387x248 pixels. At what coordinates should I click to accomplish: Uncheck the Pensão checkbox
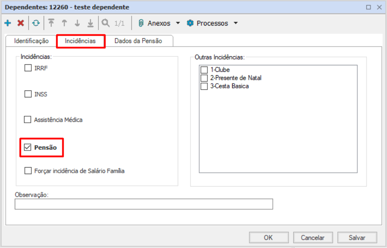(x=27, y=147)
